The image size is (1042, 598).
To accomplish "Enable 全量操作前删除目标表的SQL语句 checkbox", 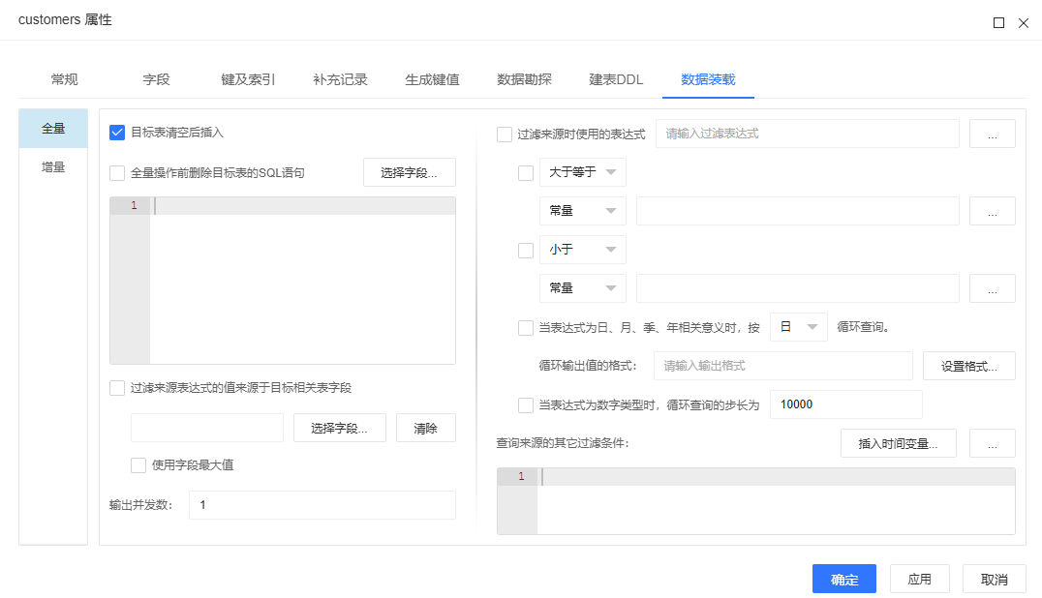I will click(x=117, y=173).
